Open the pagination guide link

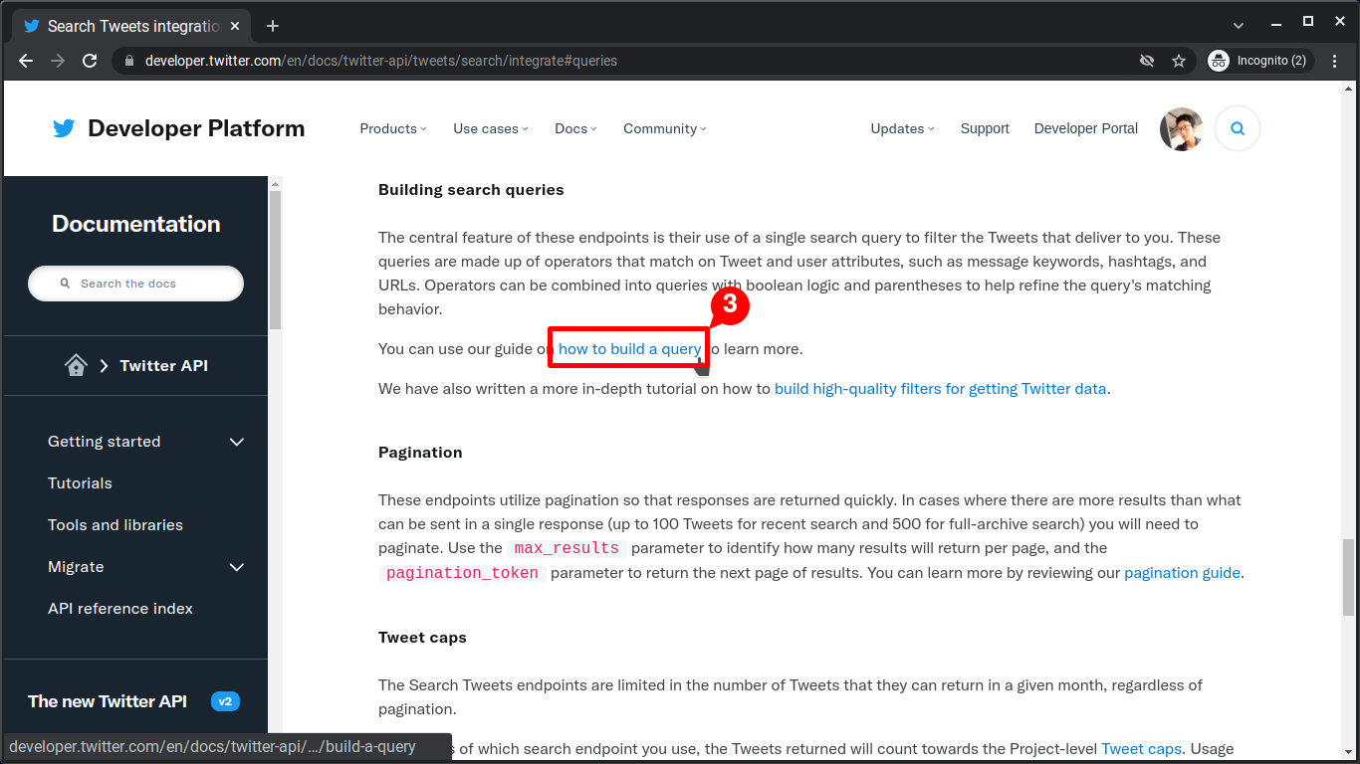point(1182,572)
